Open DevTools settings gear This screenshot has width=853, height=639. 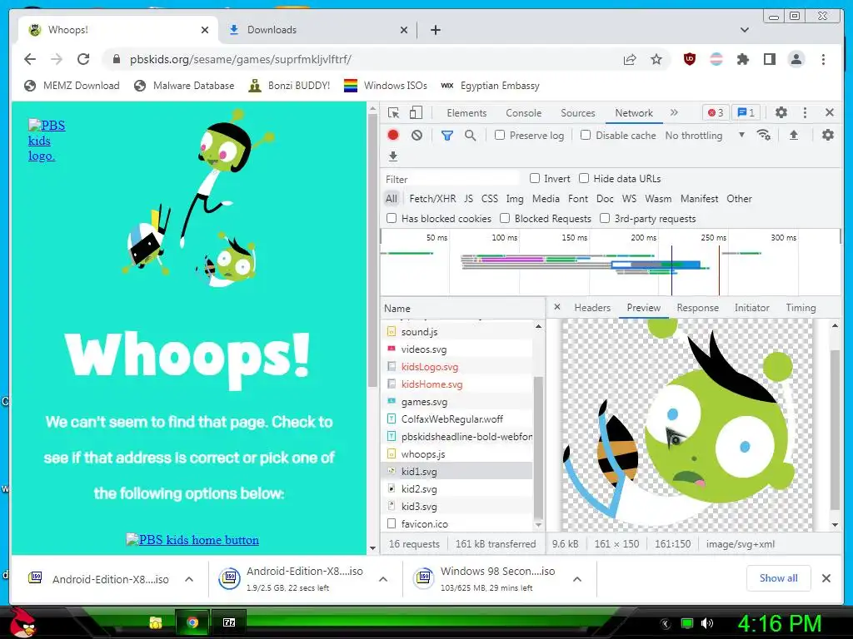coord(781,112)
